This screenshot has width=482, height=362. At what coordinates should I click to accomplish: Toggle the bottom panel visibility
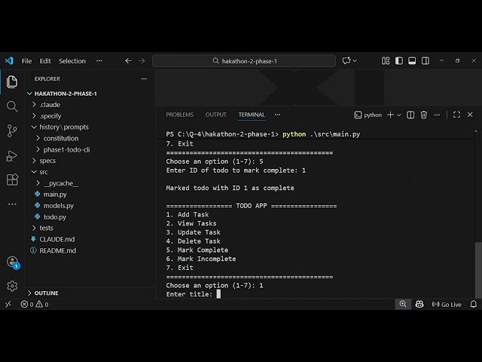pyautogui.click(x=412, y=61)
